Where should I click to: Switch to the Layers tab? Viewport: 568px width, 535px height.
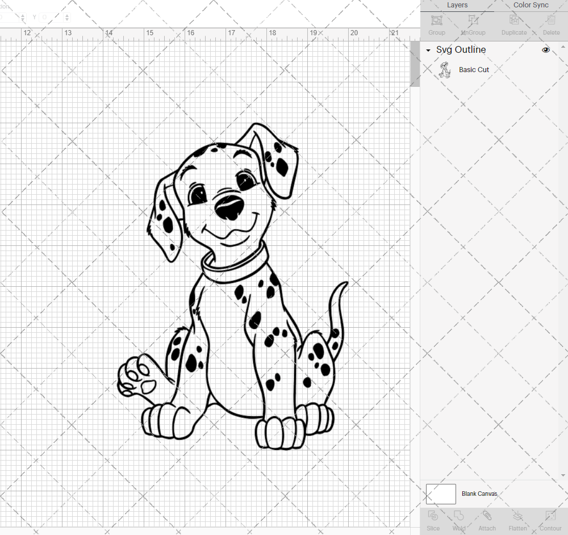[457, 5]
